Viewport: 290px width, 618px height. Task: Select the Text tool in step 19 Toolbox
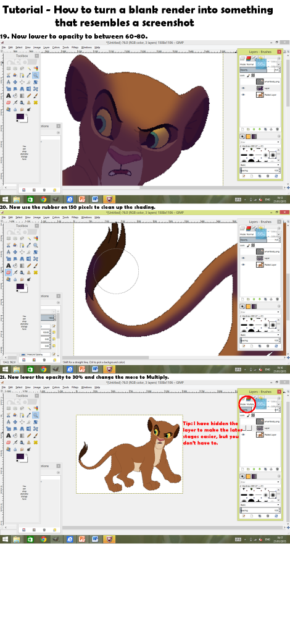(x=9, y=96)
